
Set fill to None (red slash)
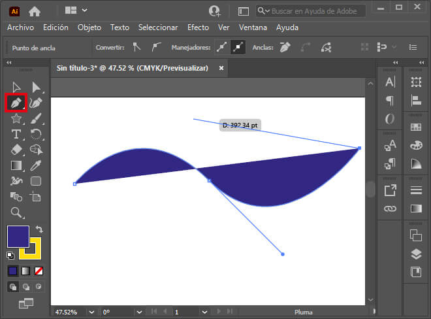click(x=39, y=271)
